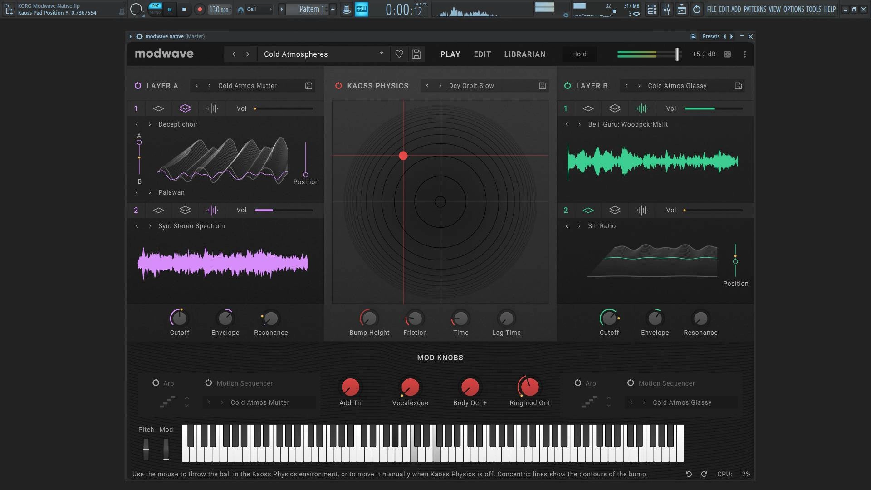Select single wavetable mode for Layer A oscillator 1
The image size is (871, 490).
coord(158,108)
